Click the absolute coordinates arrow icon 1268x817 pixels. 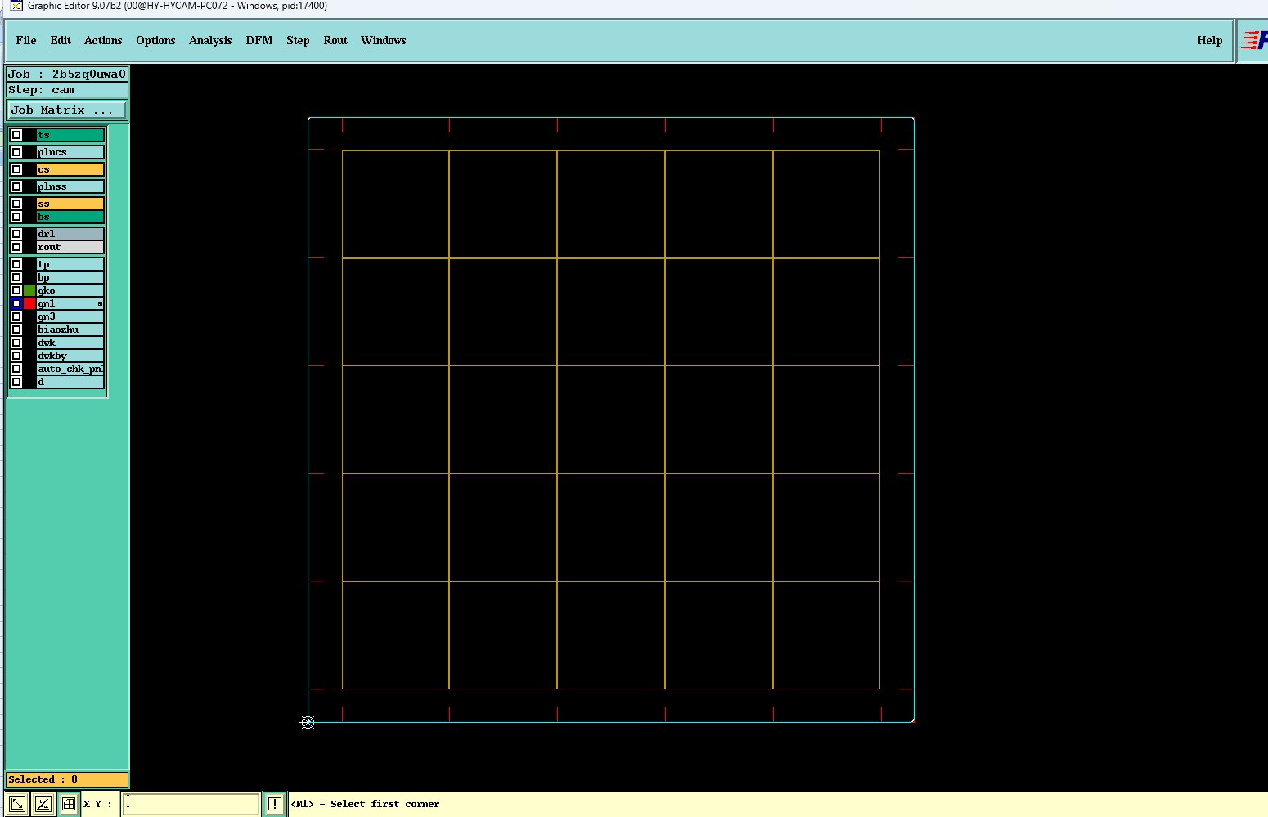(x=17, y=804)
